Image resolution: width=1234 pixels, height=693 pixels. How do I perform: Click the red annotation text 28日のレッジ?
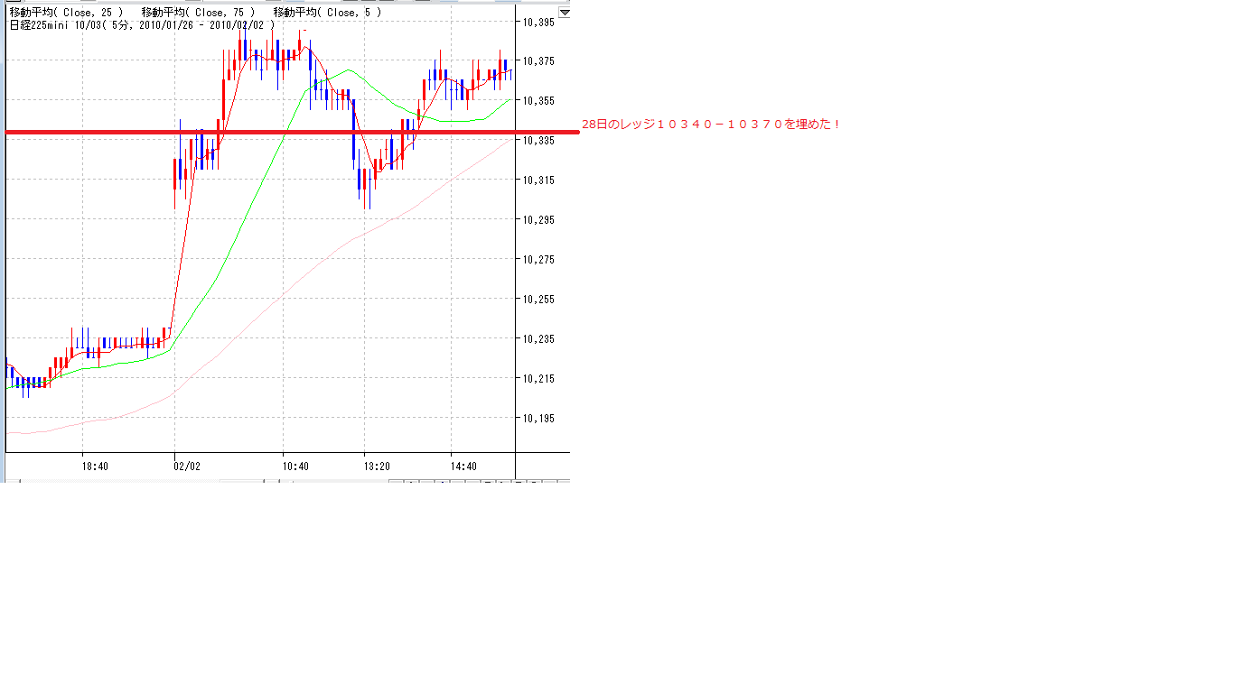coord(710,125)
